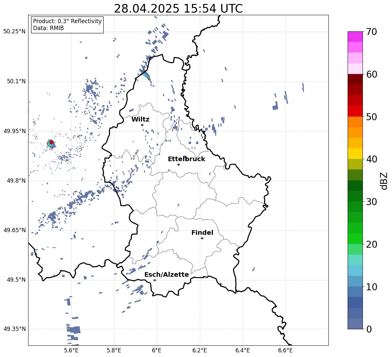392x357 pixels.
Task: Click the Ettelbruck station cross marker
Action: click(x=178, y=164)
